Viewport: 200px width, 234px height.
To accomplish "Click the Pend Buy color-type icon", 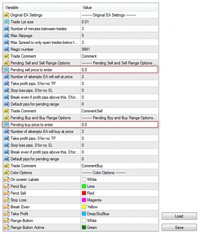I will (x=6, y=186).
